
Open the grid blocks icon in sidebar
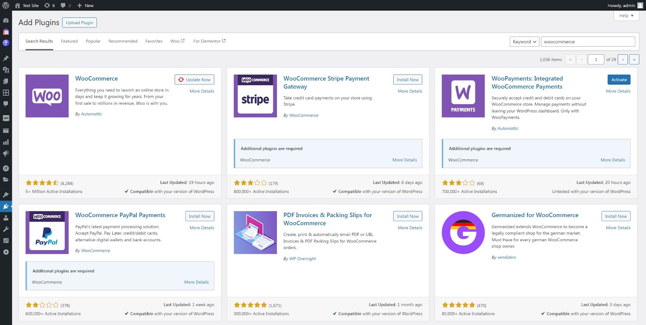(x=6, y=92)
